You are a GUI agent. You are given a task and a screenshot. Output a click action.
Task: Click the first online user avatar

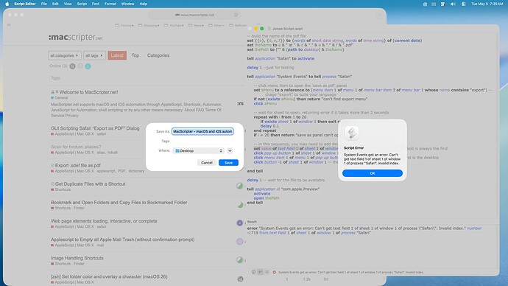pyautogui.click(x=73, y=66)
